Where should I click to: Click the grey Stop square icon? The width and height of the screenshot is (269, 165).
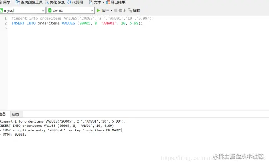116,11
